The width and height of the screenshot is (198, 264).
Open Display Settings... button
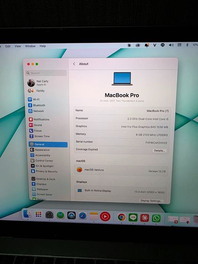[151, 201]
